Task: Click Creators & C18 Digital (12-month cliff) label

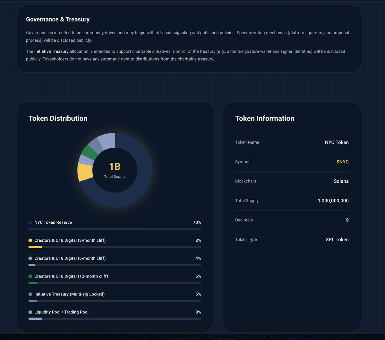Action: (x=71, y=276)
